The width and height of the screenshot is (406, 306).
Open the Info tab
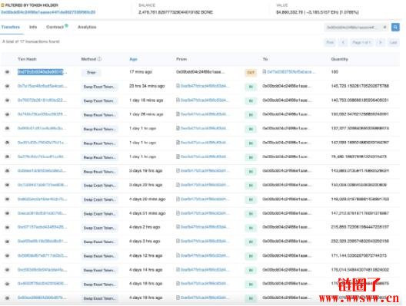[33, 27]
